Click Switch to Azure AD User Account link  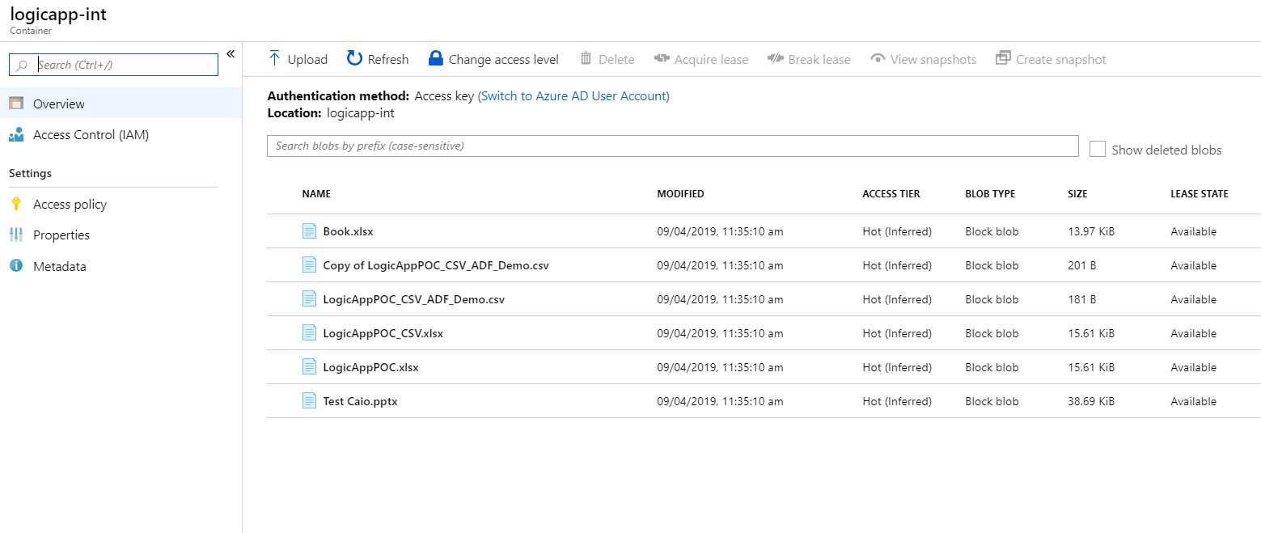click(573, 96)
